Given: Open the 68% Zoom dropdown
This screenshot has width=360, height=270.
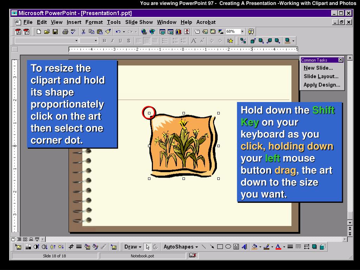Looking at the screenshot, I should pos(242,31).
